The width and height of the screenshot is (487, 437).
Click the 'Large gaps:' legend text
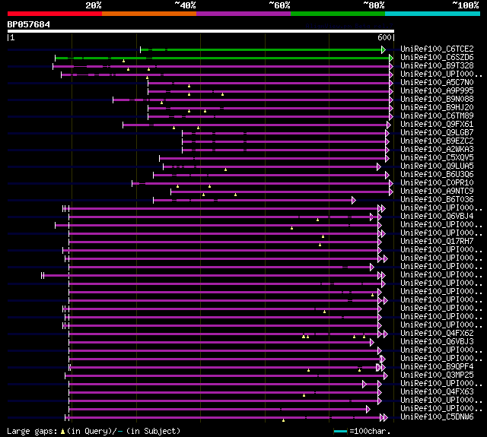pos(32,431)
